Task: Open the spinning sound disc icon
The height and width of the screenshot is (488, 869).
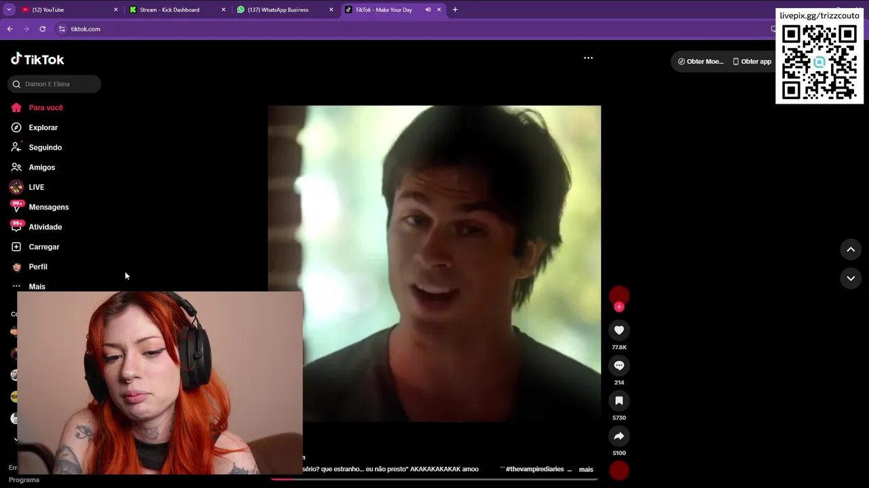Action: coord(619,470)
